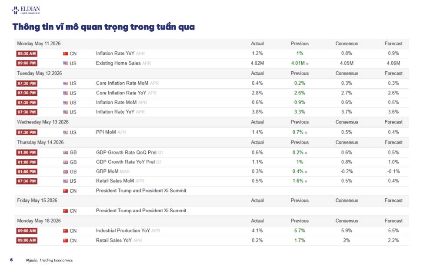The height and width of the screenshot is (268, 430).
Task: Click the actual value 3.8% for Inflation Rate YoY
Action: coord(257,112)
